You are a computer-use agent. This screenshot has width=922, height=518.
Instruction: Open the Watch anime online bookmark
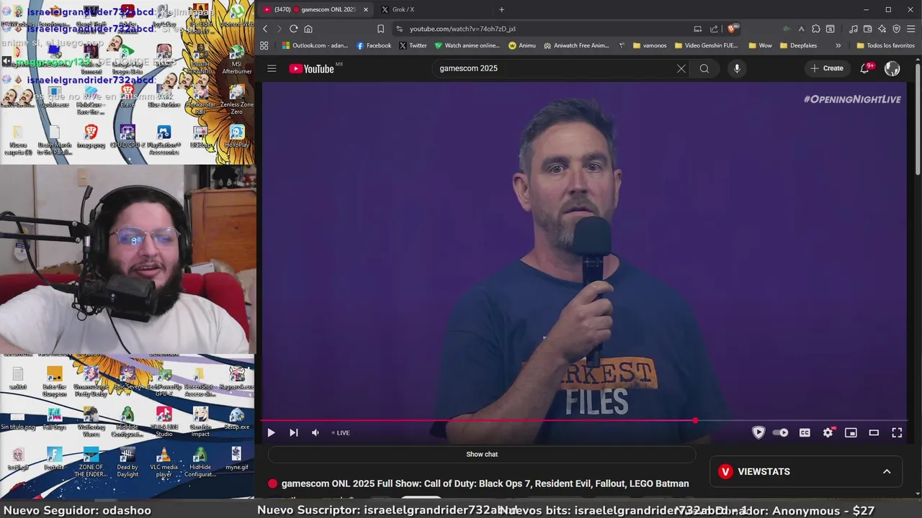[x=467, y=45]
